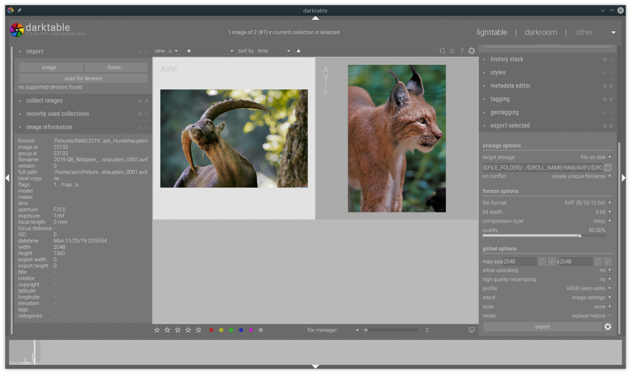Click the help question mark icon

462,50
